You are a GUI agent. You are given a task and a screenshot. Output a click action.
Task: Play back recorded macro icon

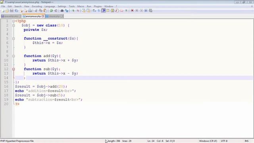pyautogui.click(x=141, y=11)
